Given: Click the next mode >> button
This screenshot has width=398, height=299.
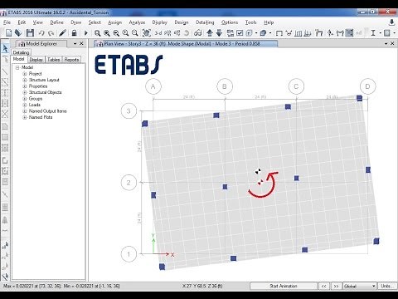Looking at the screenshot, I should (x=336, y=286).
